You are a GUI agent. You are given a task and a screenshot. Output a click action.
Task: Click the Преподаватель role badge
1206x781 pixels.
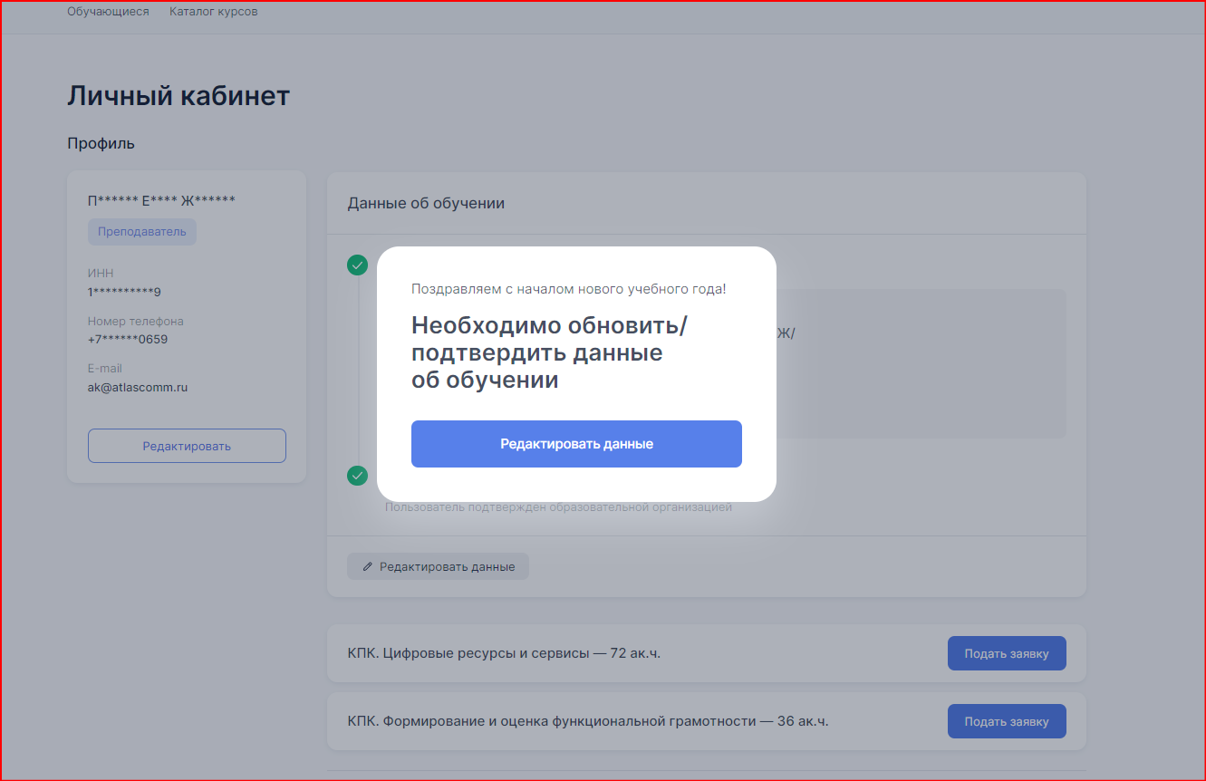[142, 231]
